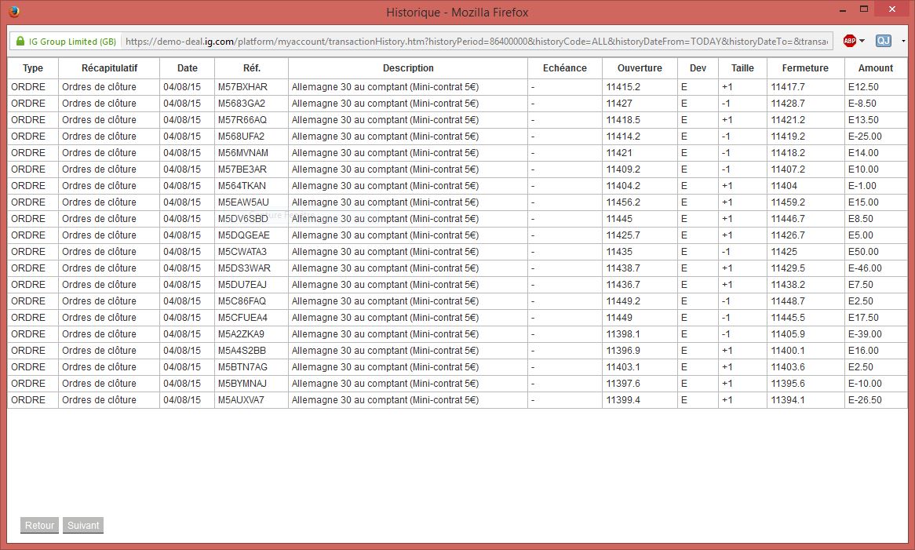Select reference M5EAW5AU cell
This screenshot has height=550, width=915.
pos(252,202)
